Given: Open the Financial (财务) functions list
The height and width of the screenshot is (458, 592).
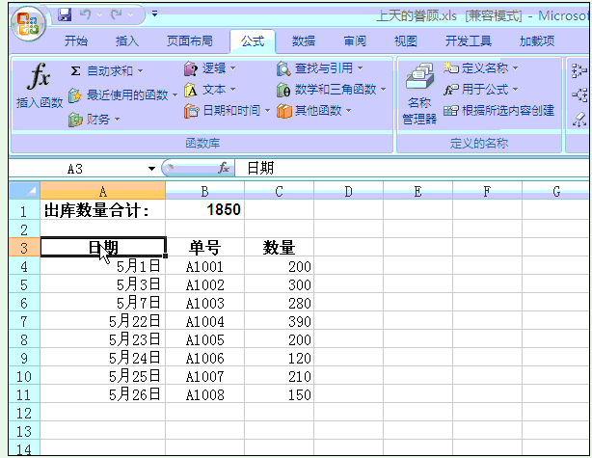Looking at the screenshot, I should [x=94, y=120].
